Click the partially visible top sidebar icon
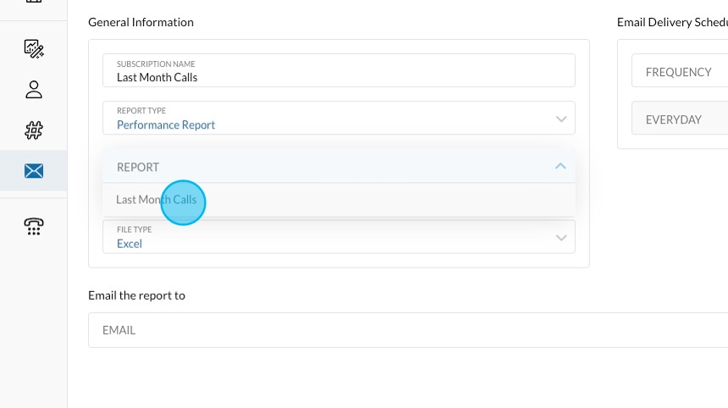The image size is (728, 408). point(34,3)
